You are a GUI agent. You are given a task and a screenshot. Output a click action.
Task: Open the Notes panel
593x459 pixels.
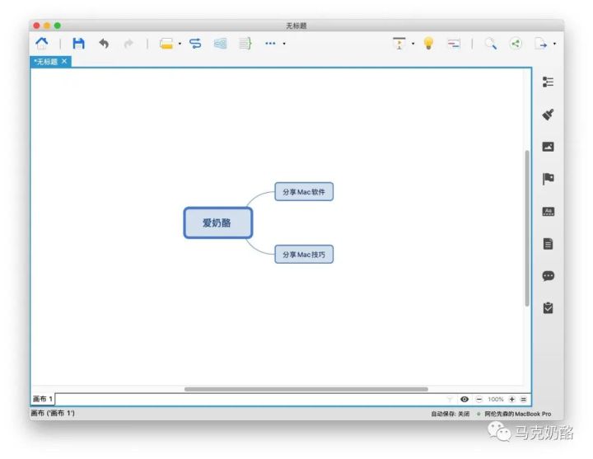point(548,244)
